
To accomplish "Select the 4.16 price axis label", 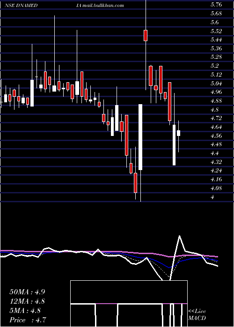I will pos(216,179).
